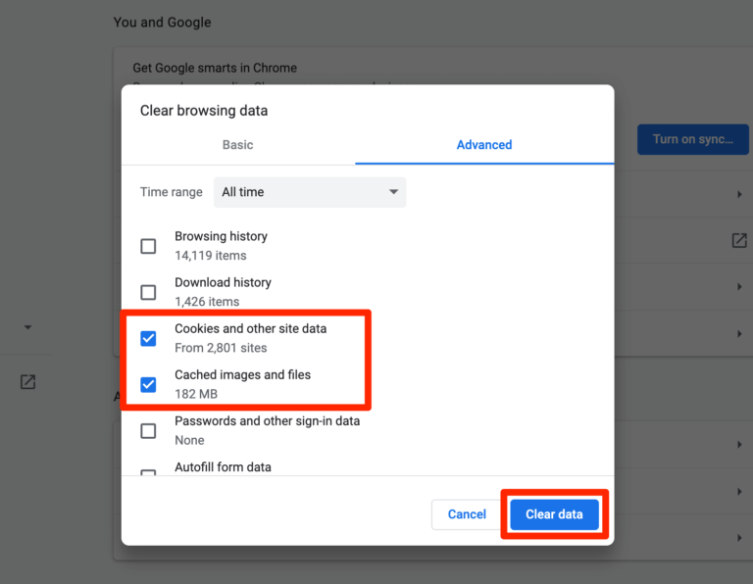Click the external link icon in the left sidebar
This screenshot has width=753, height=584.
tap(27, 382)
